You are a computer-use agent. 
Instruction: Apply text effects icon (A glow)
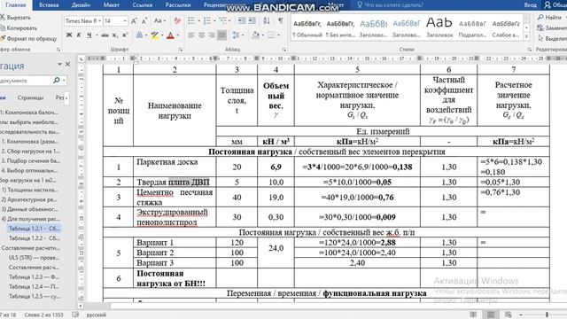tap(139, 35)
